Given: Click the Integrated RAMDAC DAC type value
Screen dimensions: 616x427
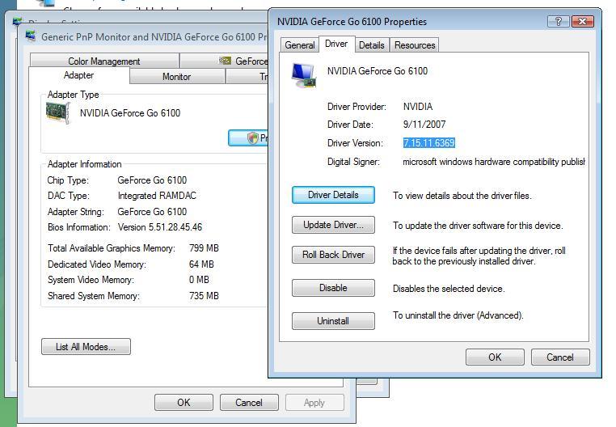Looking at the screenshot, I should (157, 196).
